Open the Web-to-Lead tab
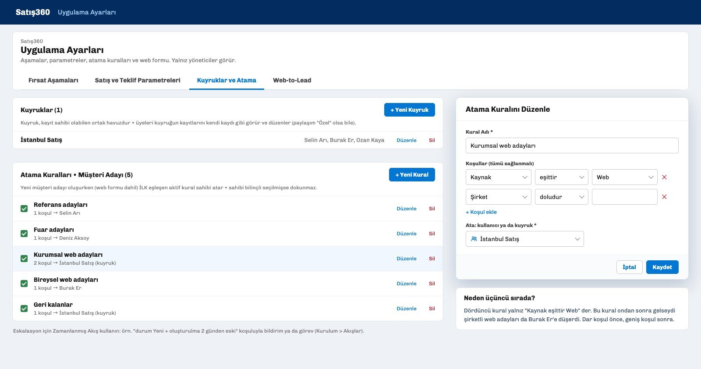 tap(292, 80)
